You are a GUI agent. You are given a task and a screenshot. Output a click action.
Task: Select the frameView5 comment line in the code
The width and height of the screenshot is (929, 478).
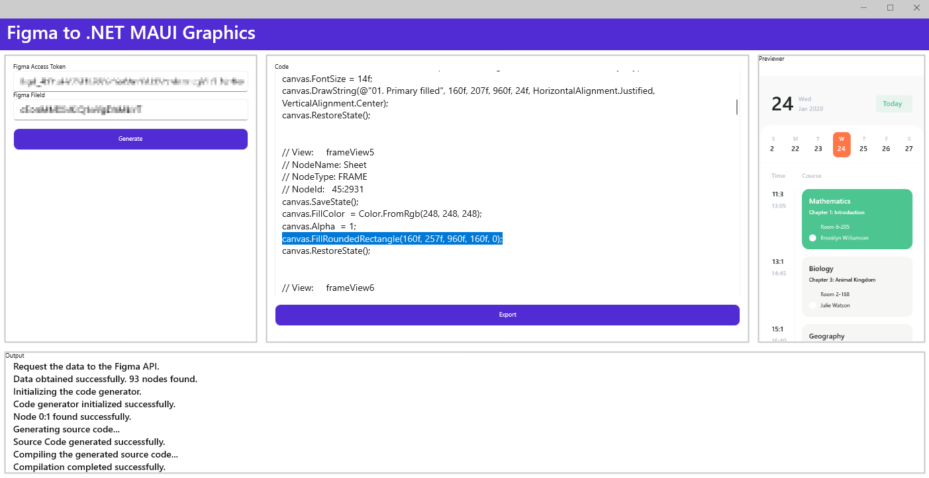coord(328,152)
